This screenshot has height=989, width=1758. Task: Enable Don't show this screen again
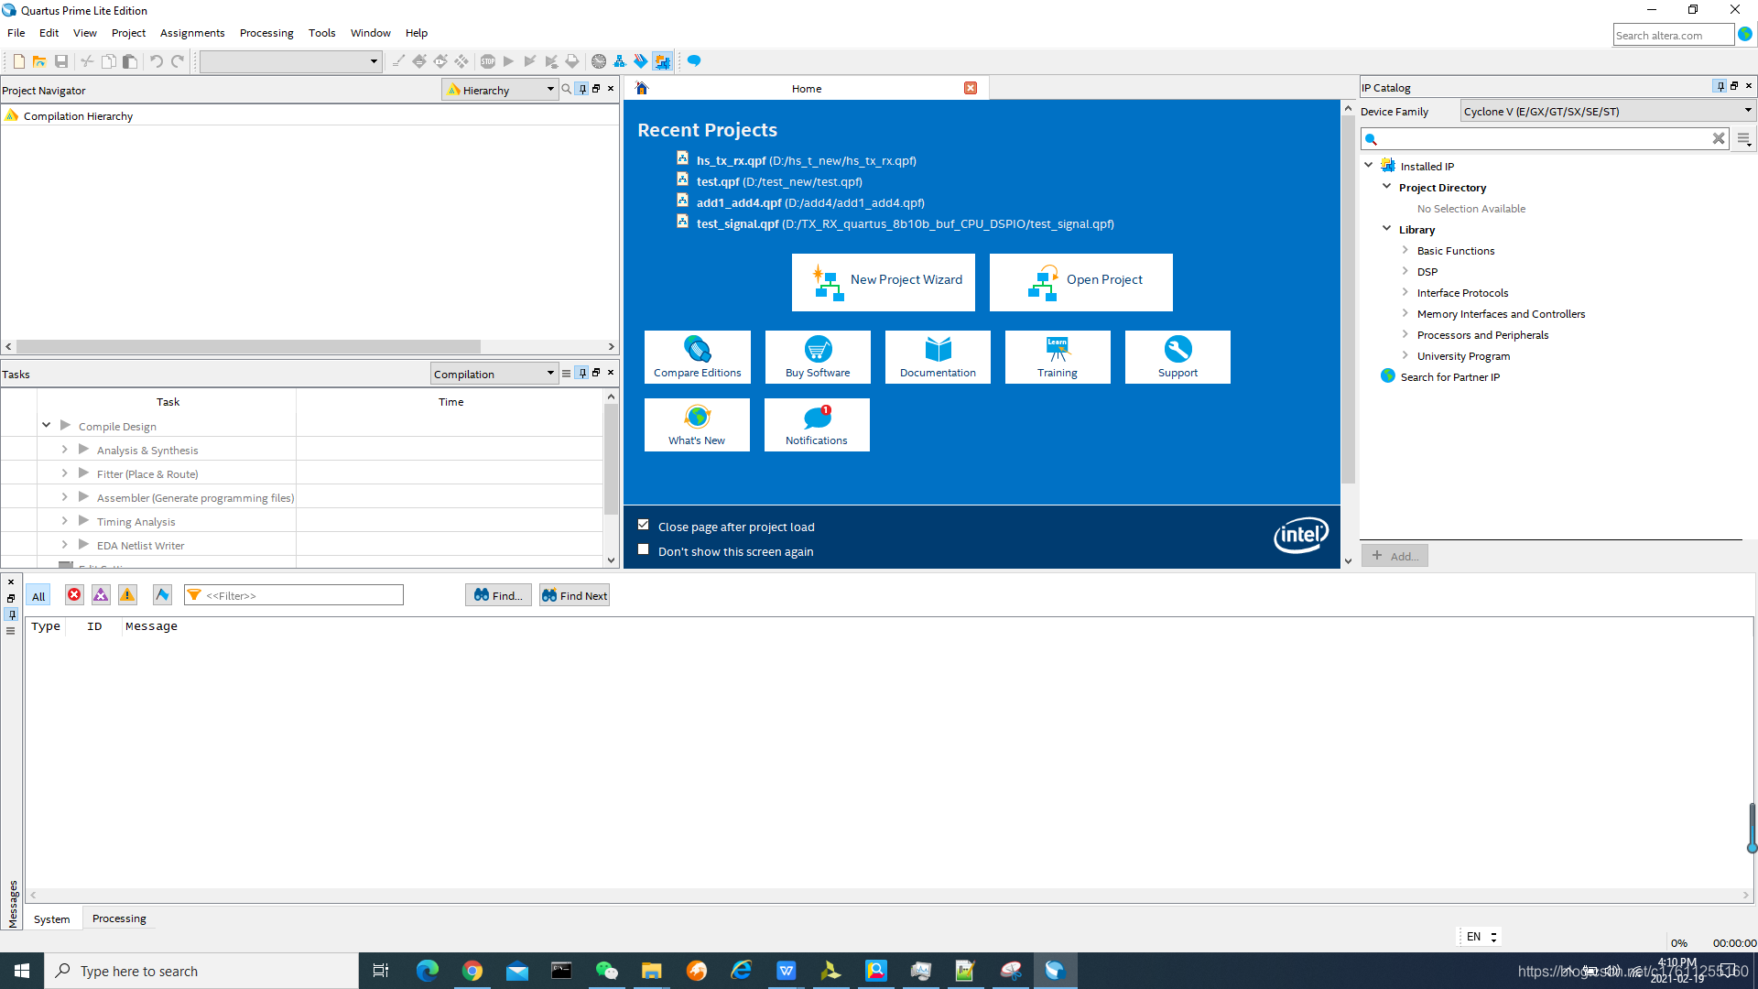(x=644, y=550)
